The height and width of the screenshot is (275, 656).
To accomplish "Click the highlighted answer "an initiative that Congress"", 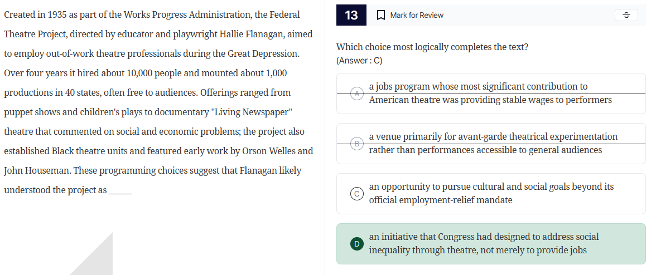I will tap(483, 244).
